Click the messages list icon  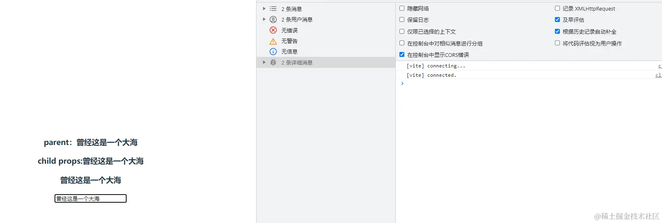click(273, 9)
